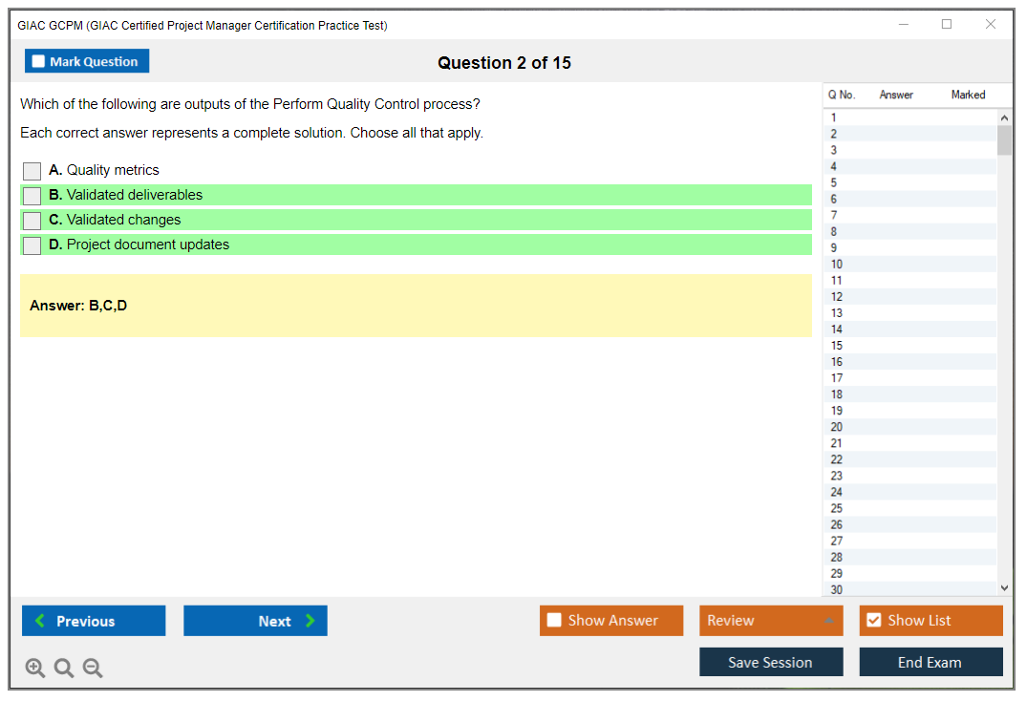The width and height of the screenshot is (1027, 702).
Task: Advance using the Next button
Action: [x=255, y=621]
